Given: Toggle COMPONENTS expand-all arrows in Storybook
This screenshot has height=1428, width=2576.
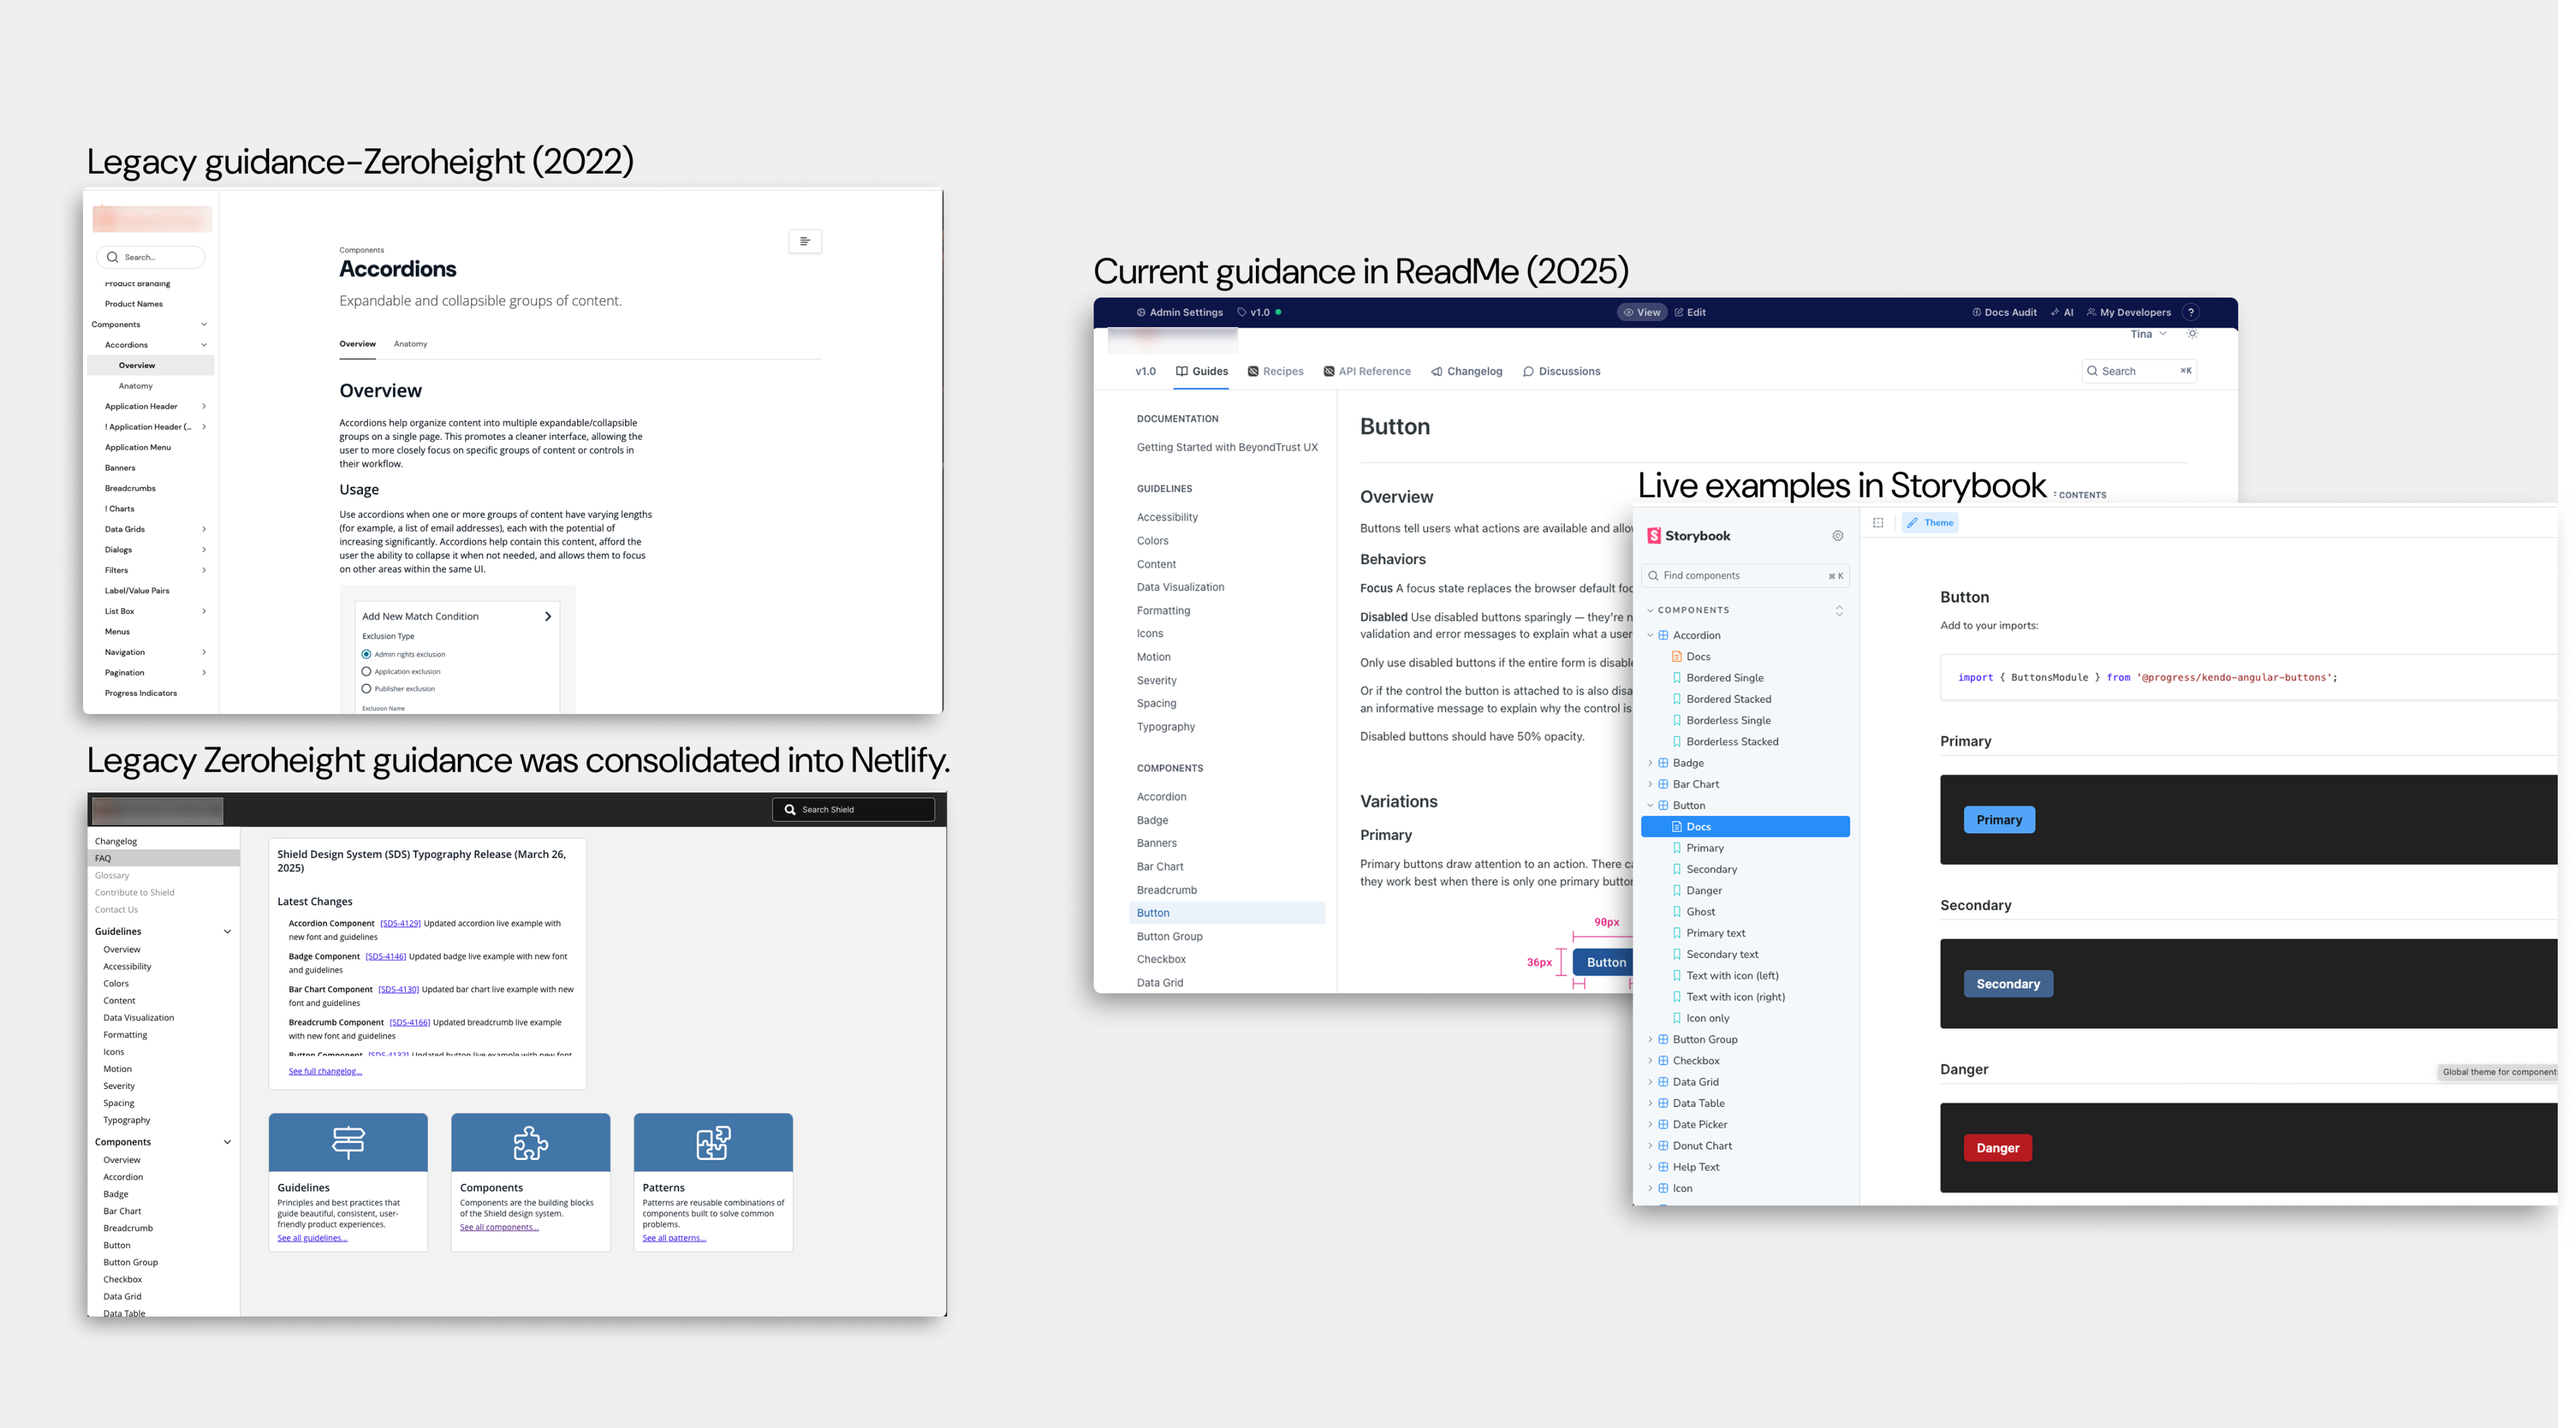Looking at the screenshot, I should (x=1839, y=610).
